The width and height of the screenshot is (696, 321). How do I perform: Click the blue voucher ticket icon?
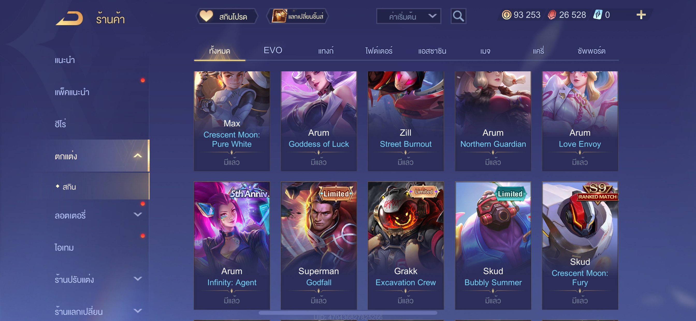point(598,14)
